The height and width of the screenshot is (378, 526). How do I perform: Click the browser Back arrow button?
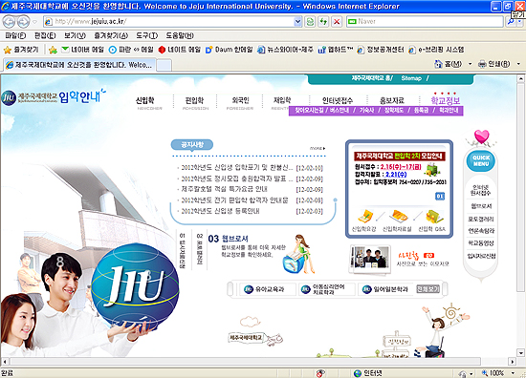coord(9,22)
